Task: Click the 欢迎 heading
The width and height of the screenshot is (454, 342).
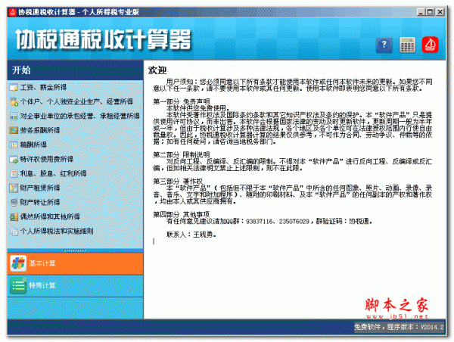Action: [157, 70]
